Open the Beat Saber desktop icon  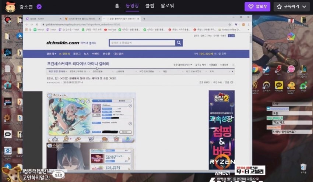(x=8, y=103)
